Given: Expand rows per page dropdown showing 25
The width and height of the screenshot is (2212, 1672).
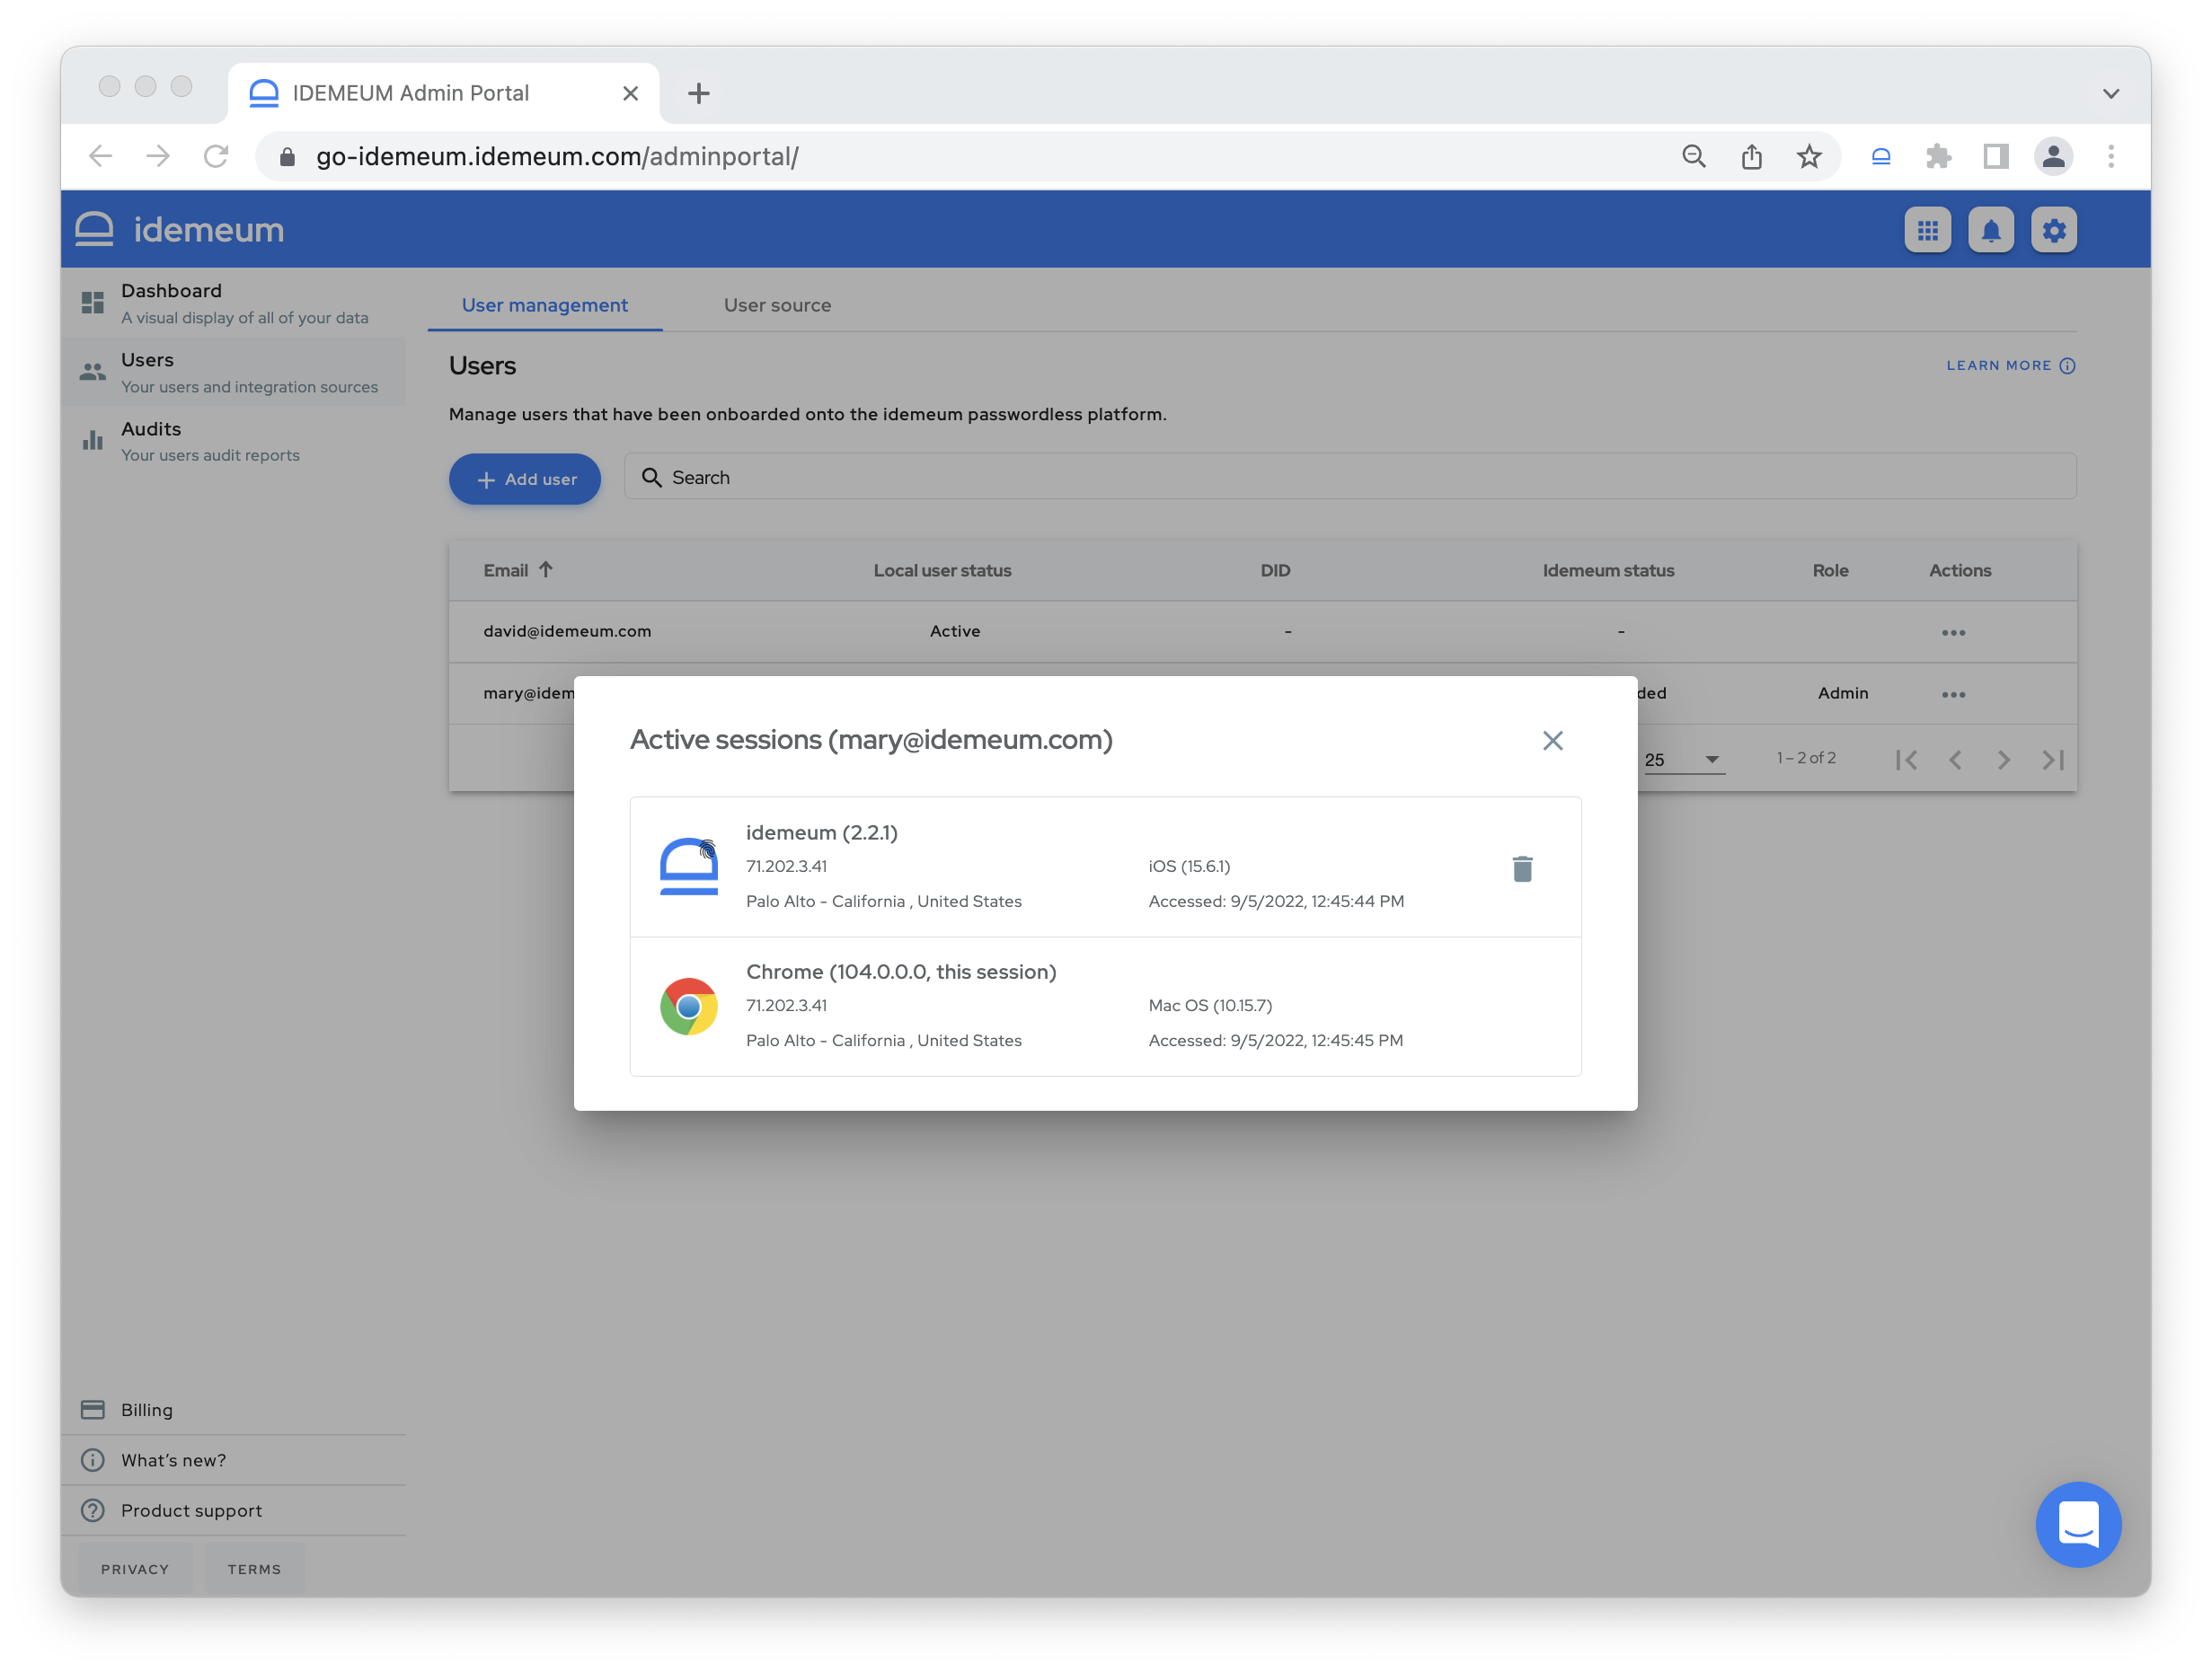Looking at the screenshot, I should pos(1683,760).
